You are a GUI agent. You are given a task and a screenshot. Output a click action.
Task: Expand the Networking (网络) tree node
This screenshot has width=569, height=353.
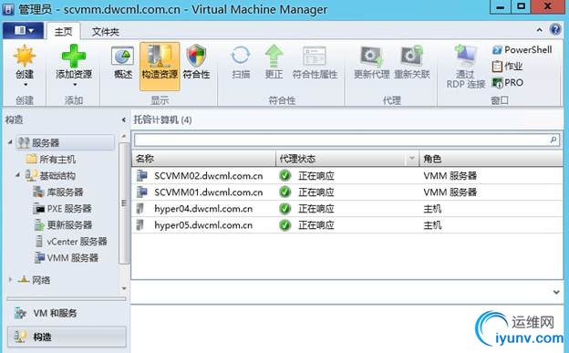(x=10, y=279)
